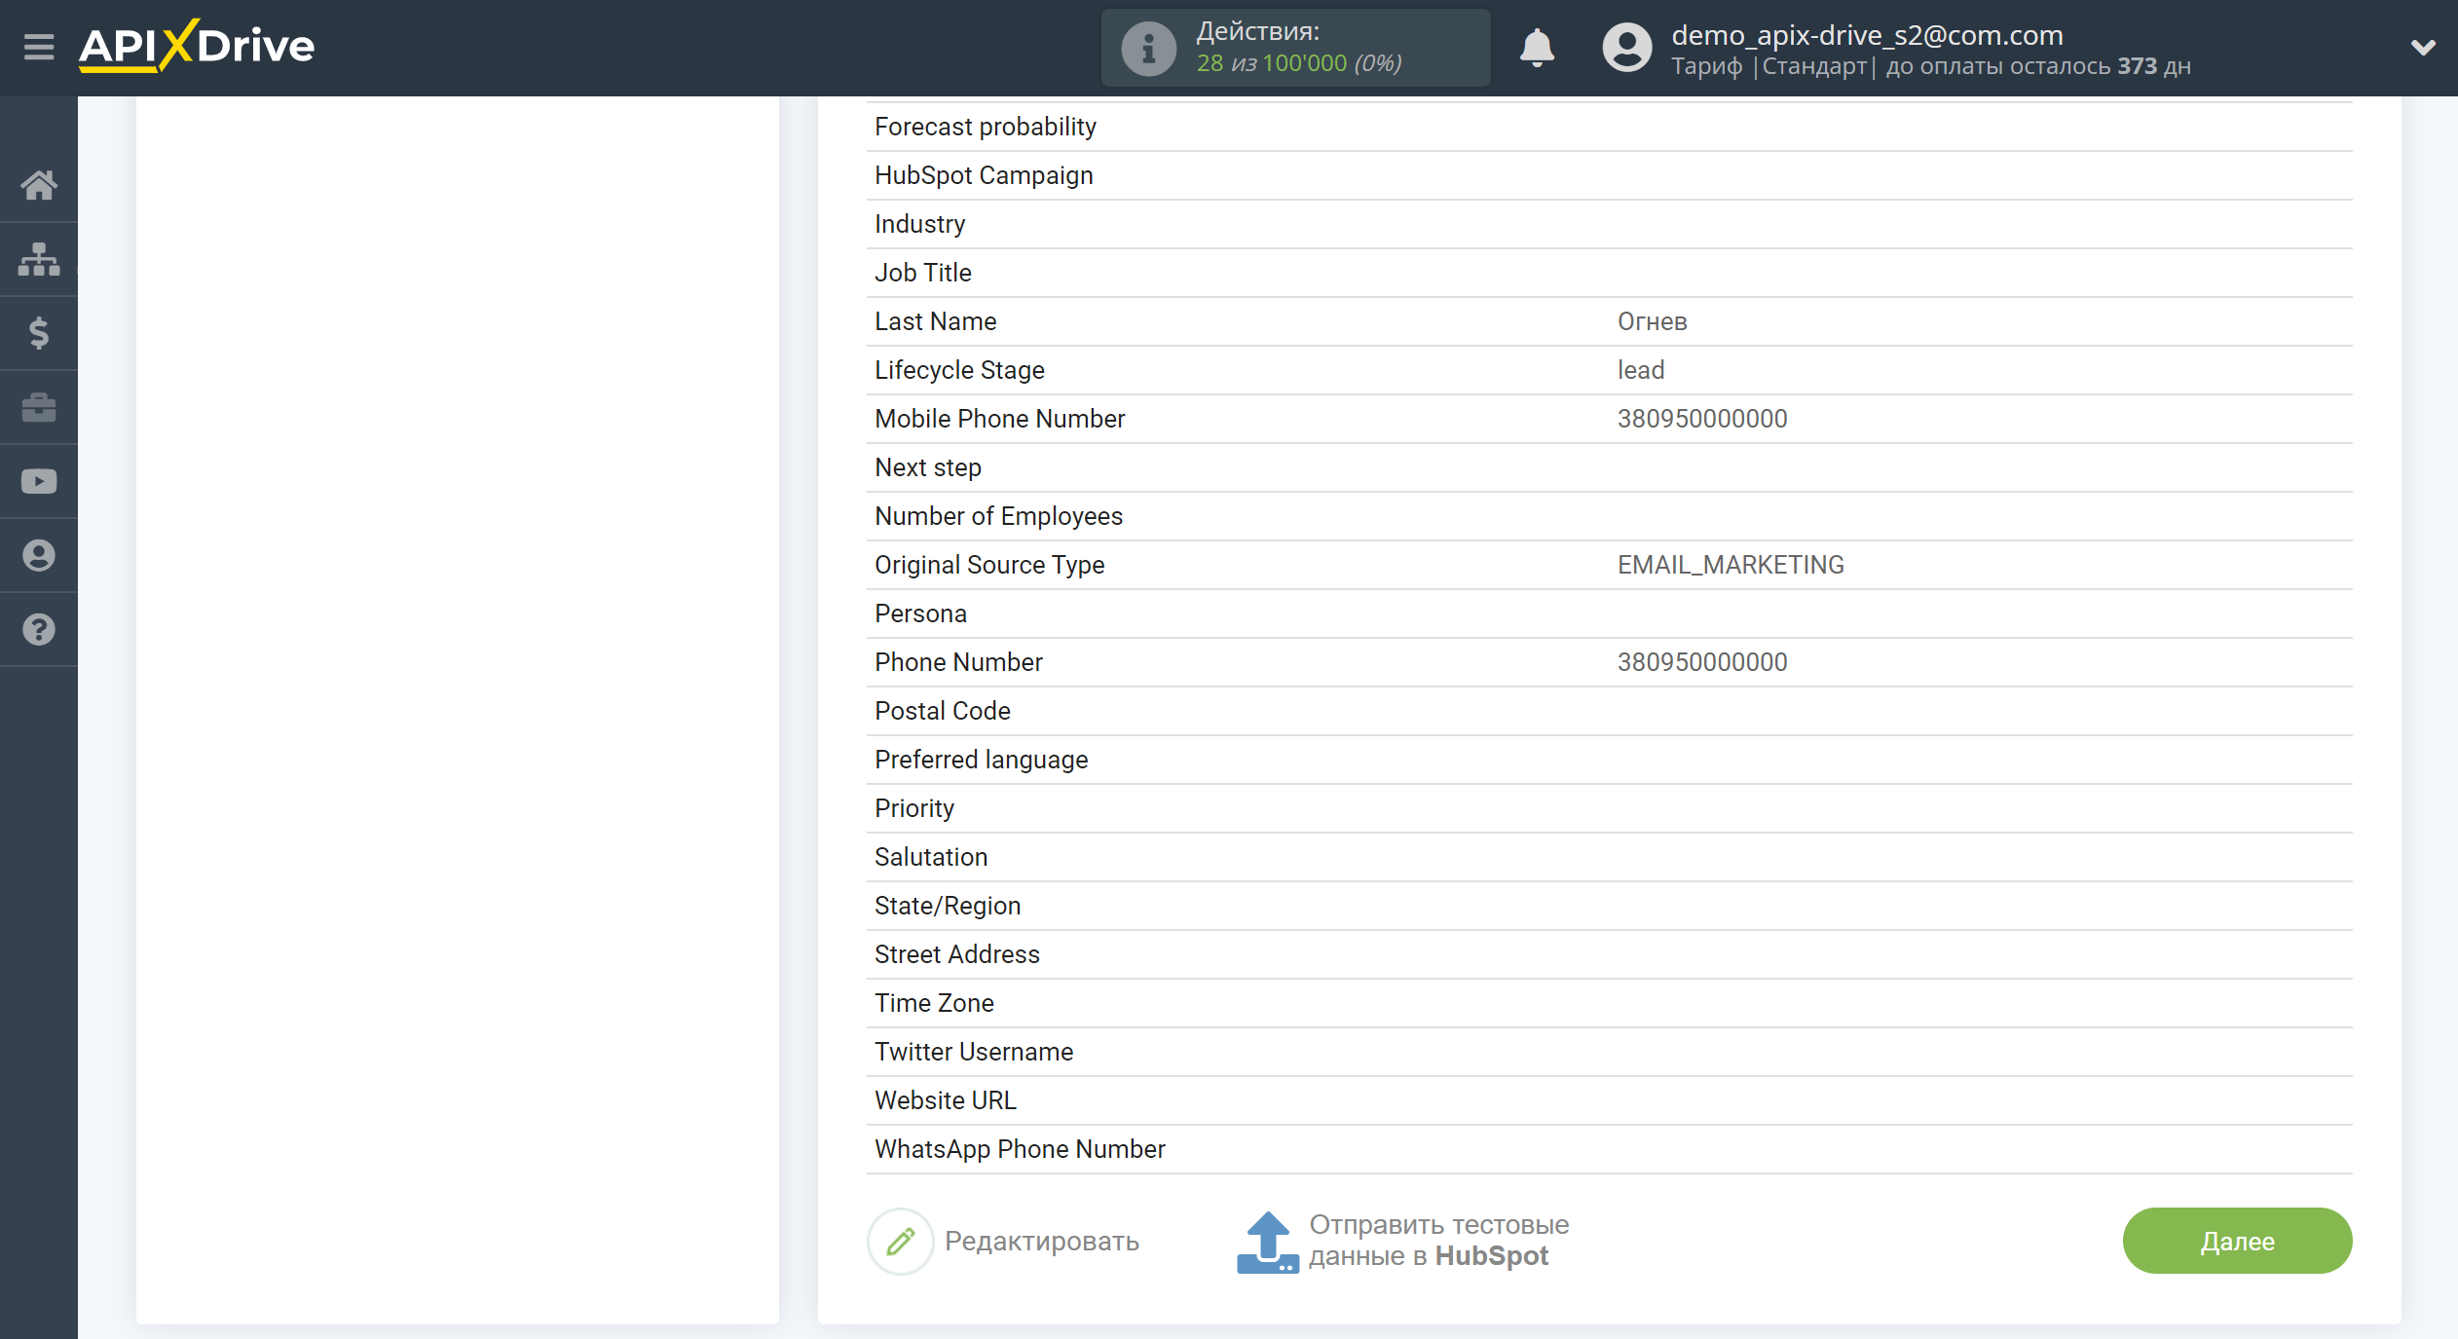The width and height of the screenshot is (2458, 1339).
Task: Click the ApiX-Drive logo
Action: [x=197, y=46]
